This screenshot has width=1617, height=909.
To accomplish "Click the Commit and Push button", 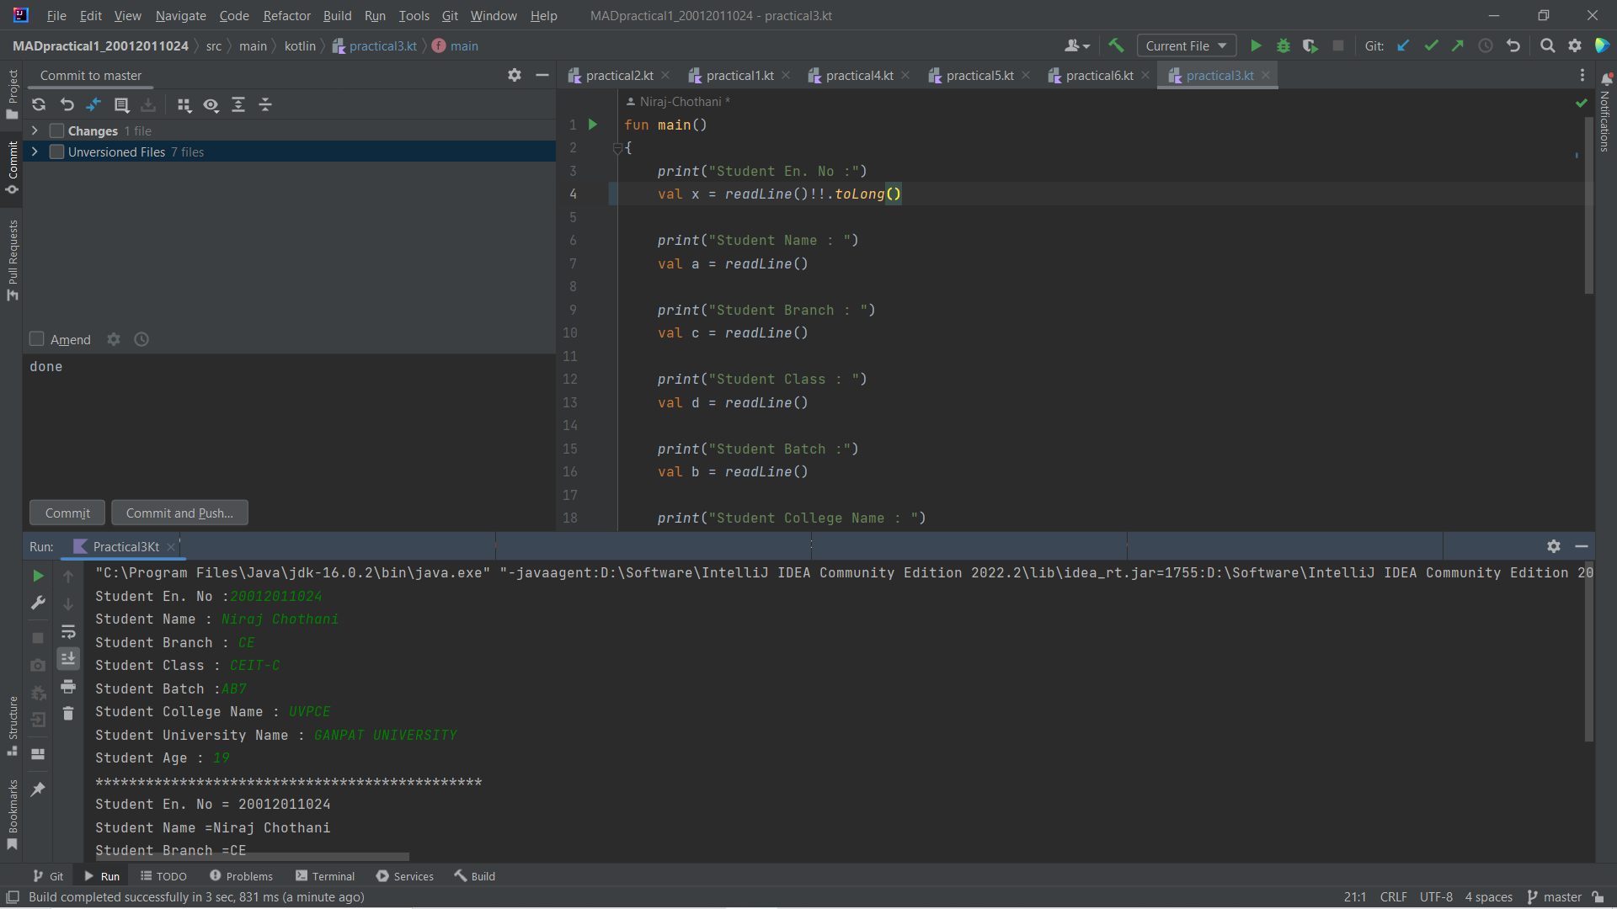I will click(x=179, y=513).
